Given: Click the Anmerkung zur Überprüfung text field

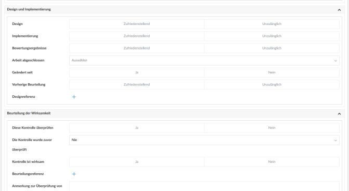Looking at the screenshot, I should coord(204,186).
